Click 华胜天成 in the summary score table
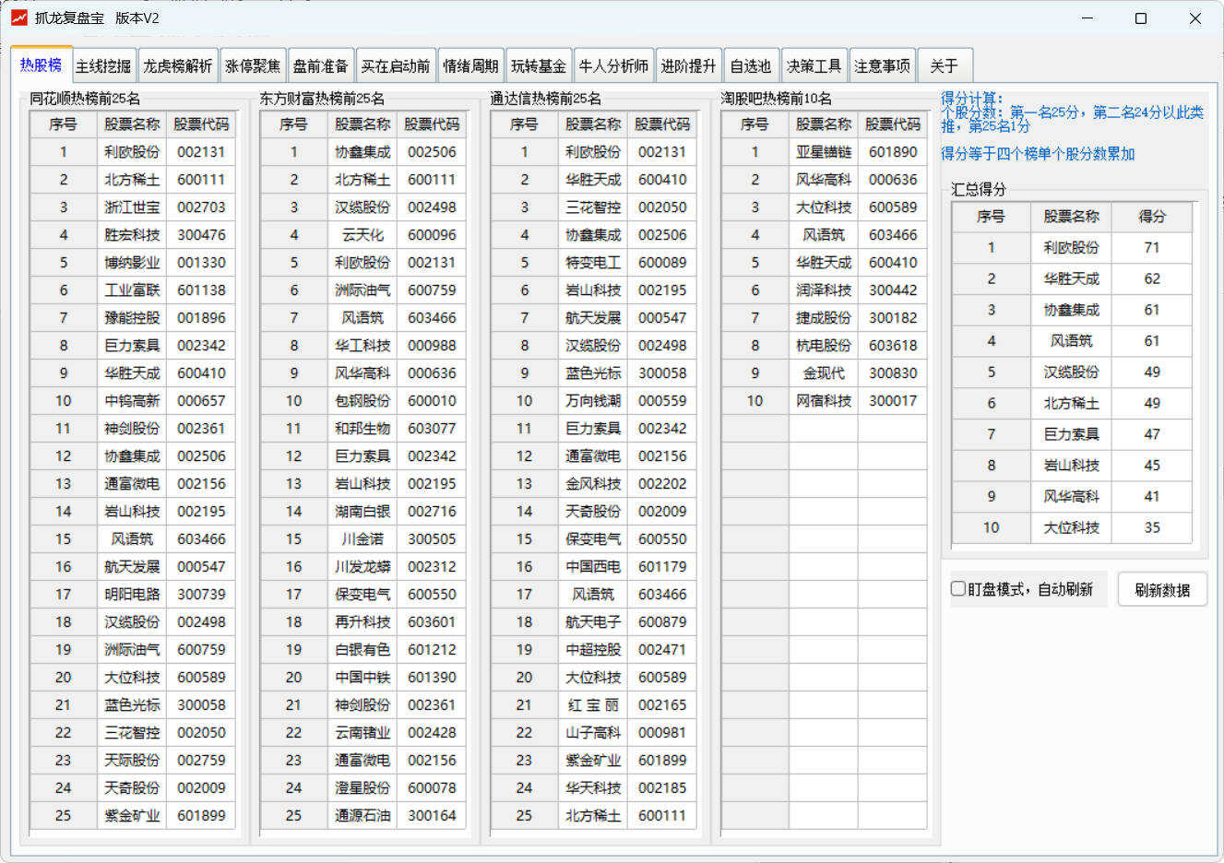This screenshot has height=863, width=1224. (1070, 278)
